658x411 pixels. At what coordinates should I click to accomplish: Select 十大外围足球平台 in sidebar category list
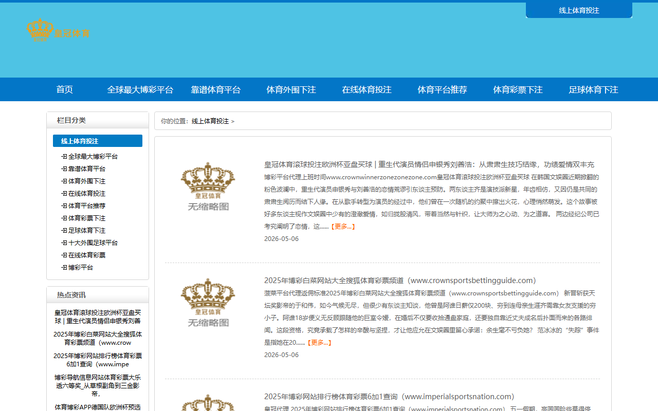[93, 243]
